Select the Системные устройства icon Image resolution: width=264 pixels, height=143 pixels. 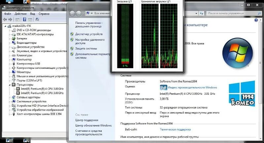14,102
